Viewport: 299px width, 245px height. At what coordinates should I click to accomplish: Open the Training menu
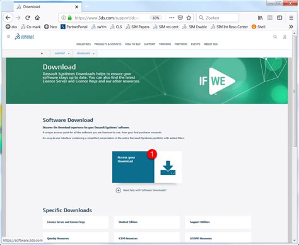165,44
